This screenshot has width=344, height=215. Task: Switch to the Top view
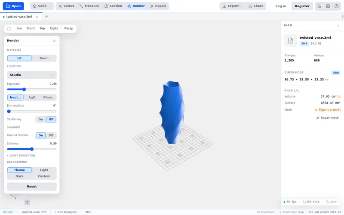42,28
